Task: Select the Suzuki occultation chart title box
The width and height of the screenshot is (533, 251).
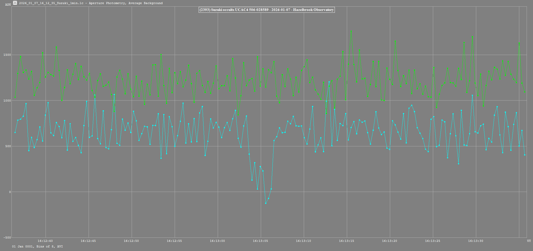Action: (266, 10)
